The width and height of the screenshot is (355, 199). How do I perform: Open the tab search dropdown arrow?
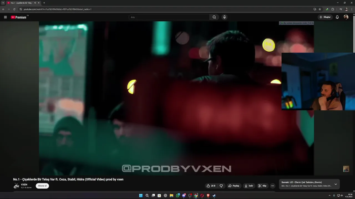click(3, 3)
